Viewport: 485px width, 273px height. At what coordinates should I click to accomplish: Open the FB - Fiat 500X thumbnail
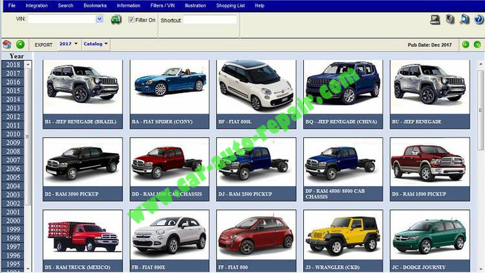(169, 241)
